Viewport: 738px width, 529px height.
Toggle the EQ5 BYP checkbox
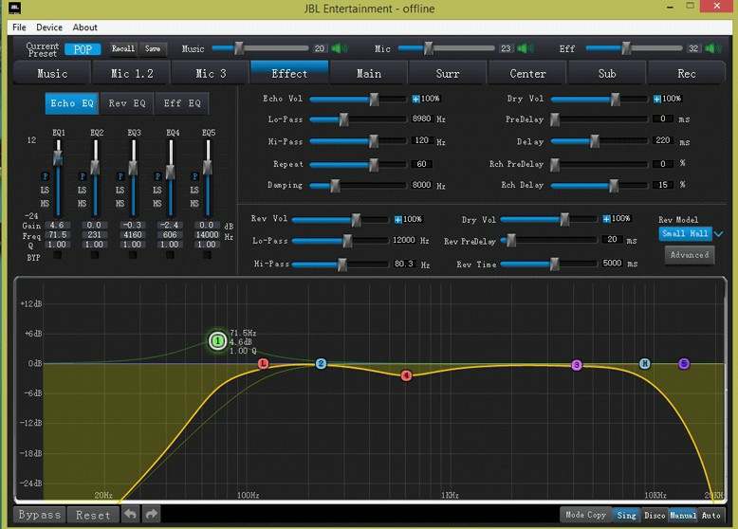coord(209,256)
